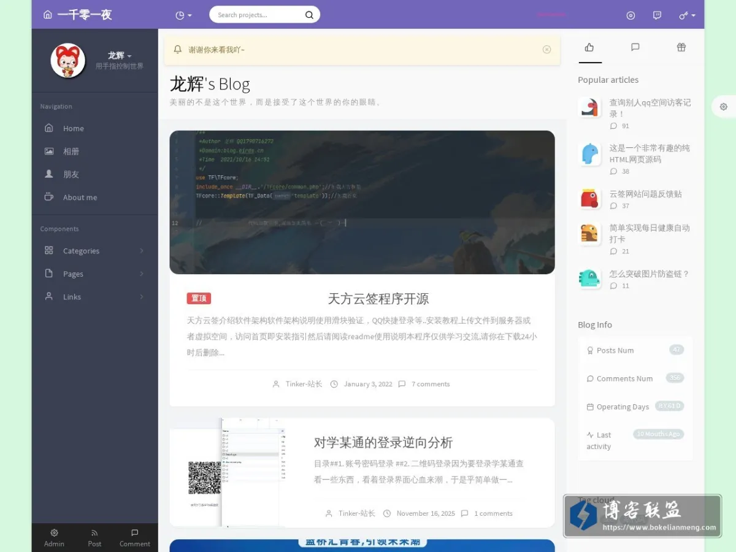The width and height of the screenshot is (736, 552).
Task: Click the 91 comment count icon
Action: pyautogui.click(x=613, y=126)
